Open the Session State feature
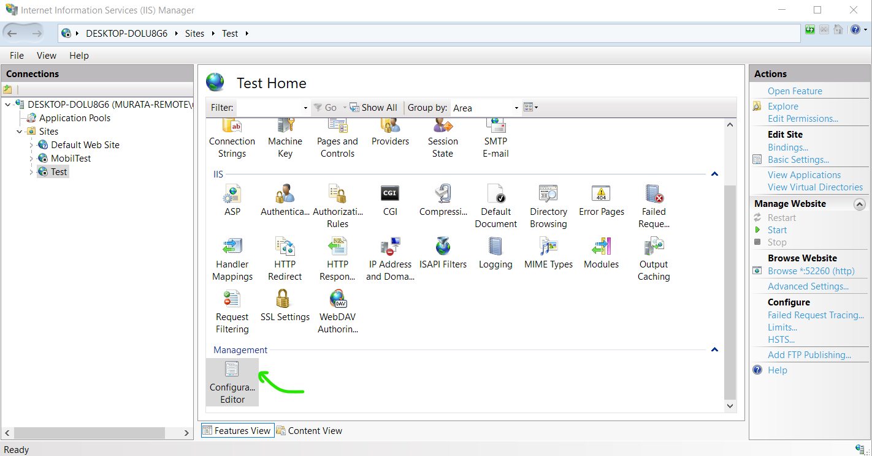This screenshot has height=456, width=872. click(x=443, y=140)
